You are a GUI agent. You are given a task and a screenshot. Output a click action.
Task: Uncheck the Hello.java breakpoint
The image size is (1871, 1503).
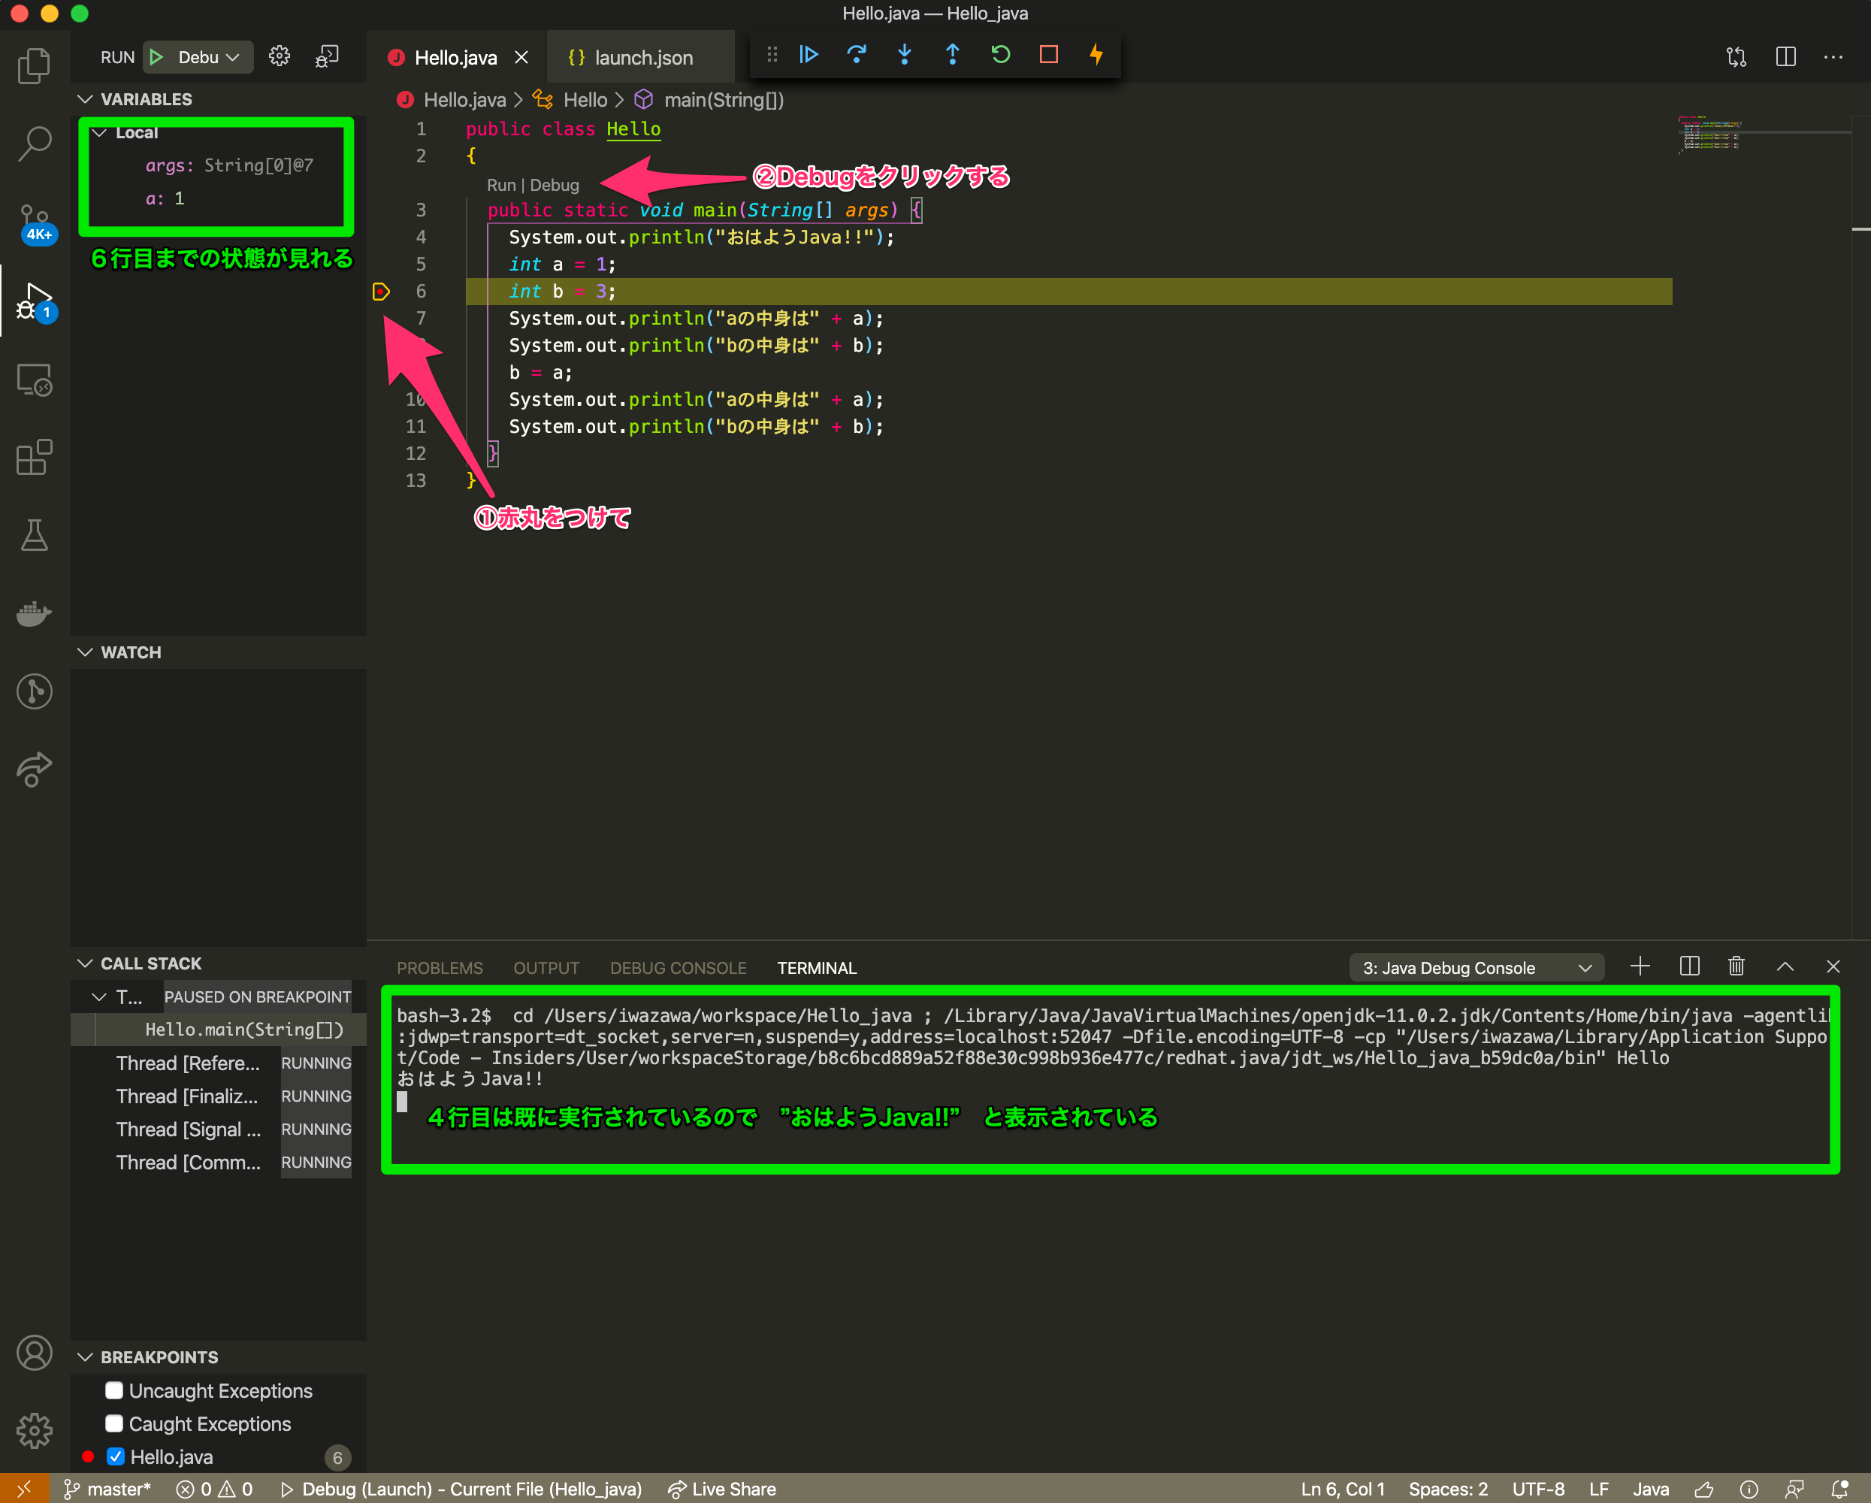pyautogui.click(x=114, y=1456)
